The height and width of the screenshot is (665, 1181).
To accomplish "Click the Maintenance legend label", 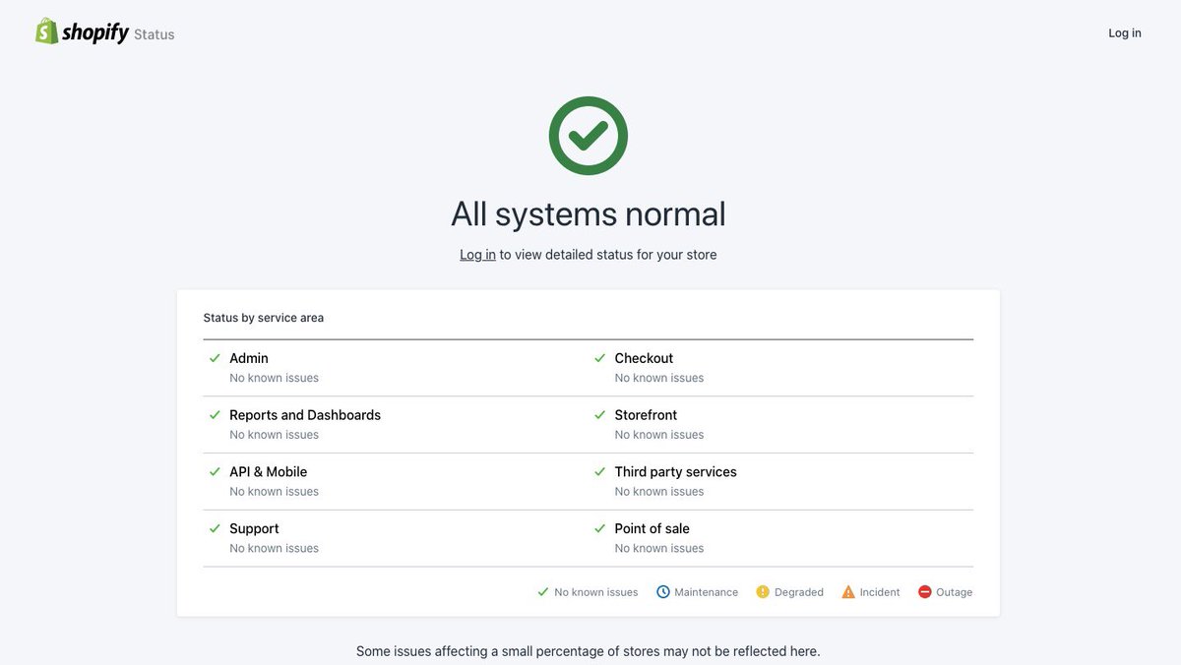I will (706, 592).
